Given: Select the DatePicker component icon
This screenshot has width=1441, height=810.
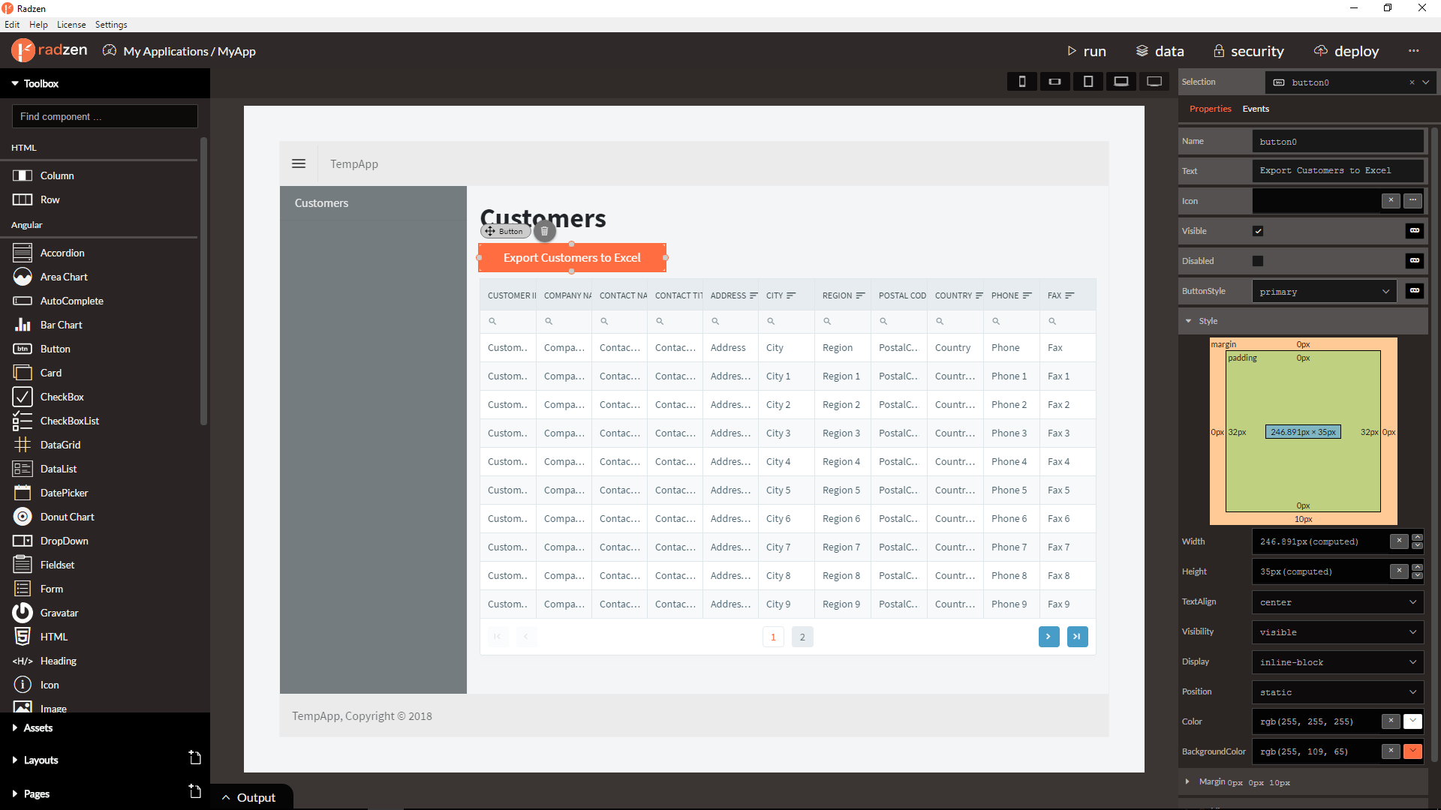Looking at the screenshot, I should point(23,493).
